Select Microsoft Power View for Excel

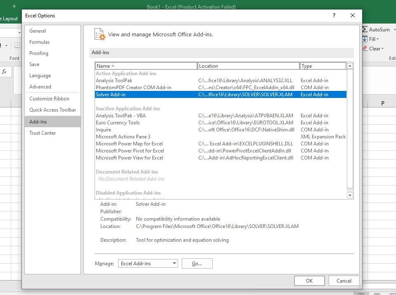(x=221, y=158)
